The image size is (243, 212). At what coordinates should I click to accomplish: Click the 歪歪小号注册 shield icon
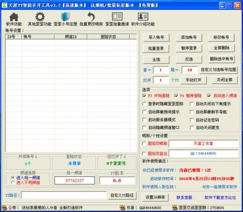tap(65, 17)
